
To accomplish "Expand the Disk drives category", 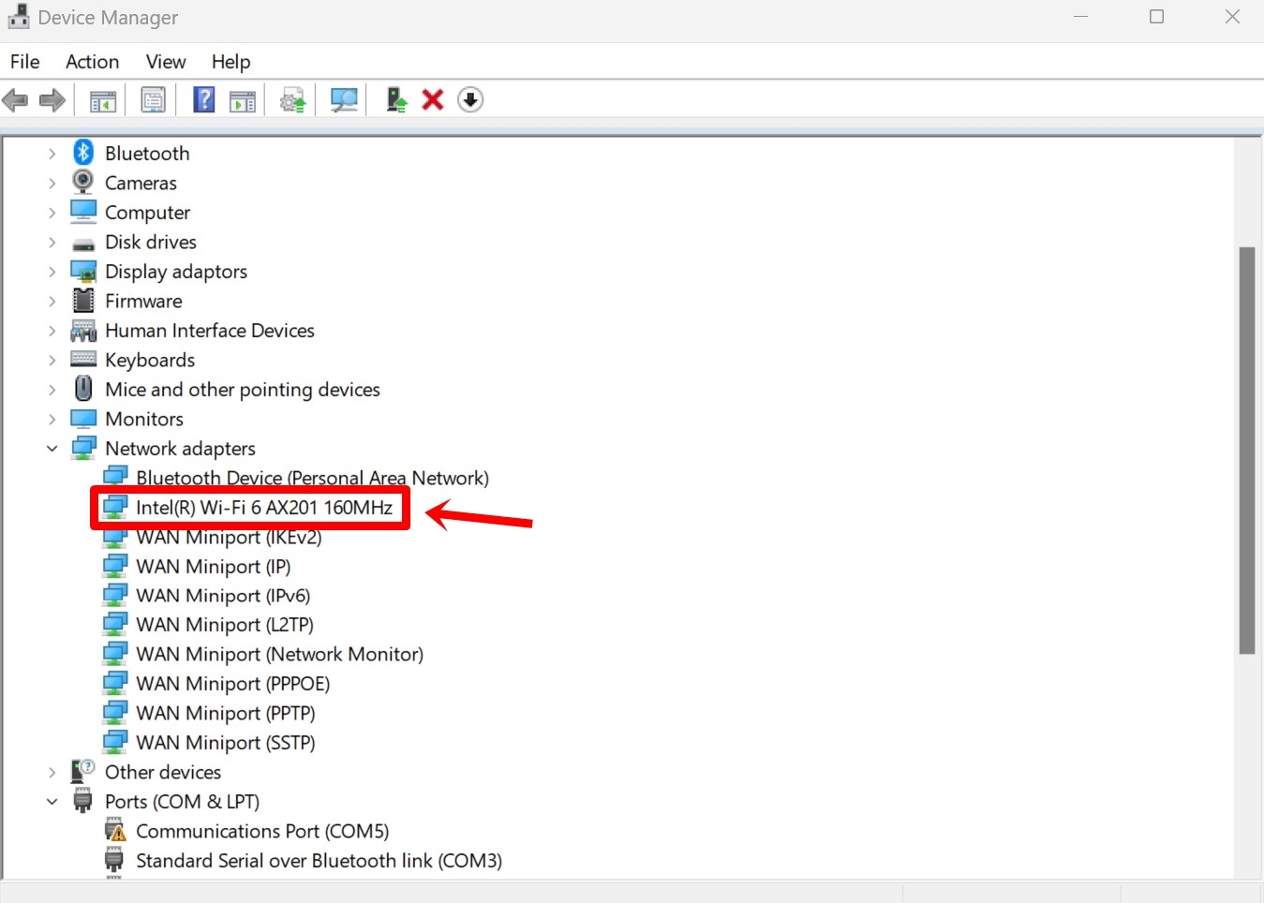I will pyautogui.click(x=52, y=242).
